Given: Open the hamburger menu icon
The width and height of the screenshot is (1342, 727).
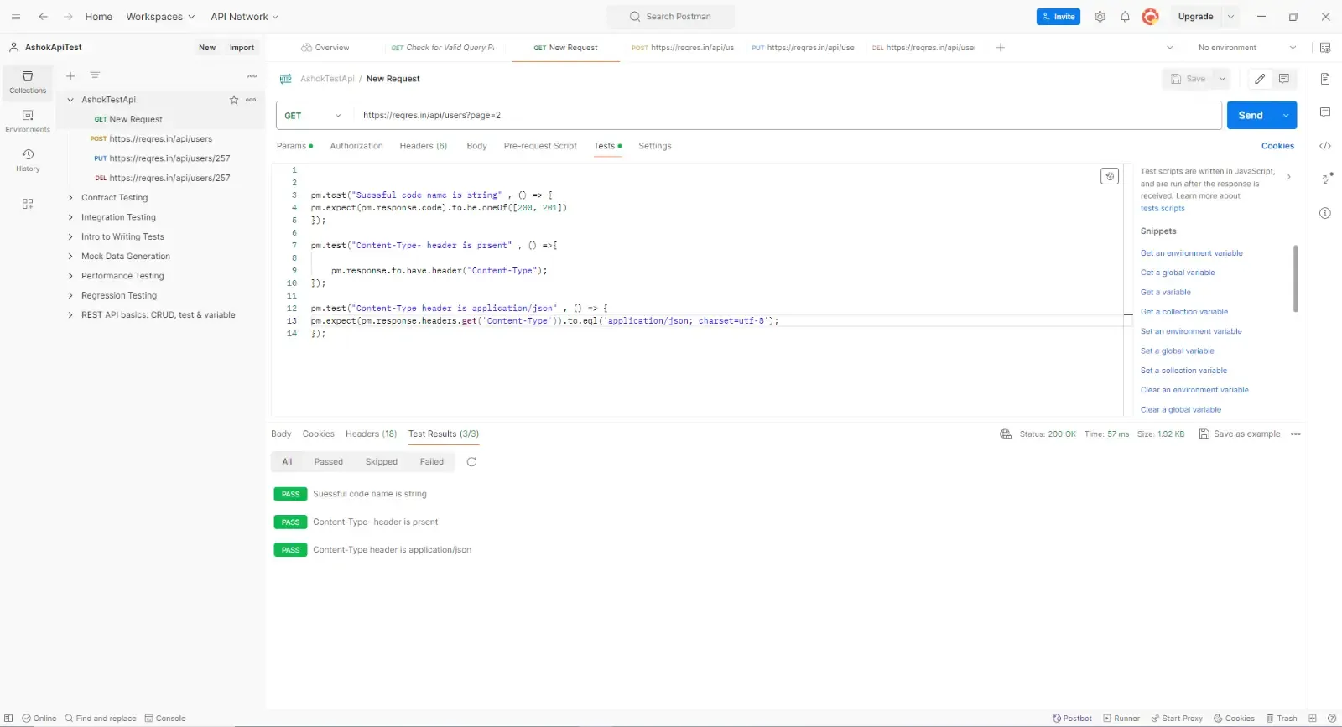Looking at the screenshot, I should coord(16,17).
